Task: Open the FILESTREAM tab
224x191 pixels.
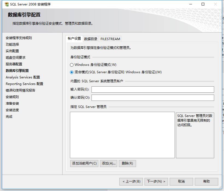Action: coord(110,39)
